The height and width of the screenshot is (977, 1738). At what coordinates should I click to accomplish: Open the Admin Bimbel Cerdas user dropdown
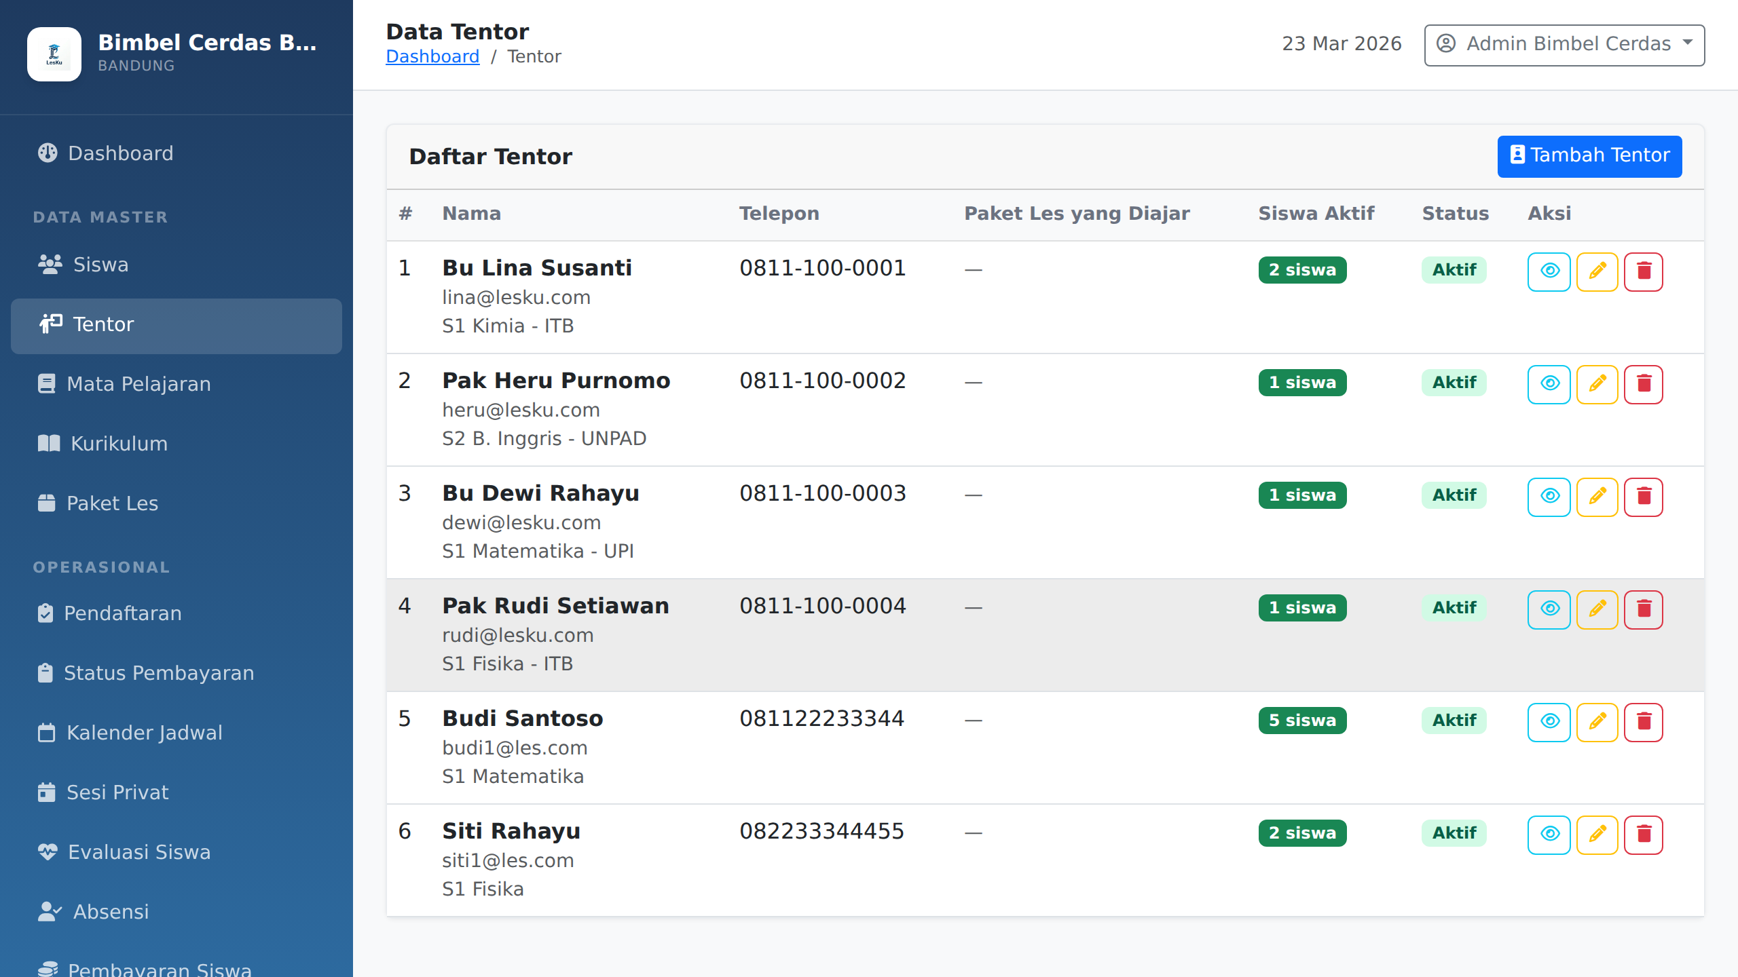tap(1564, 45)
